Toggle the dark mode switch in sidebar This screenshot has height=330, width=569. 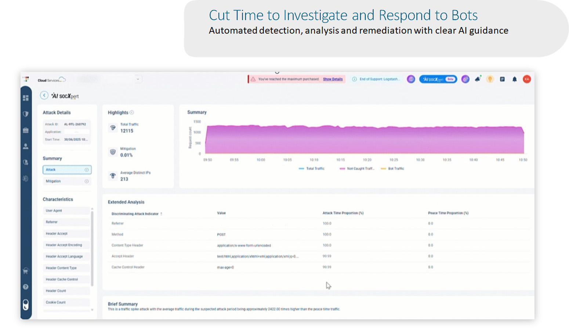coord(26,304)
